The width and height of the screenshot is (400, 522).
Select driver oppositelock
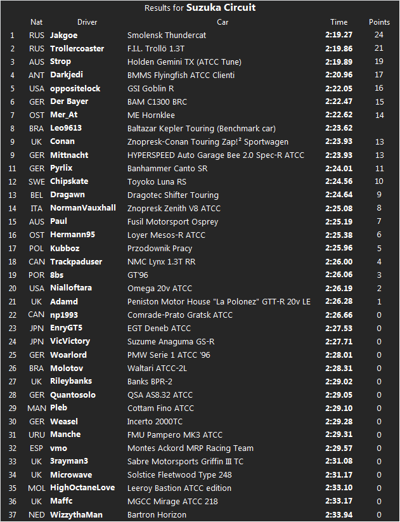tap(75, 89)
